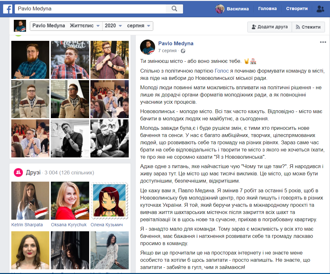This screenshot has height=274, width=330.
Task: Open the серпня month dropdown
Action: (138, 26)
